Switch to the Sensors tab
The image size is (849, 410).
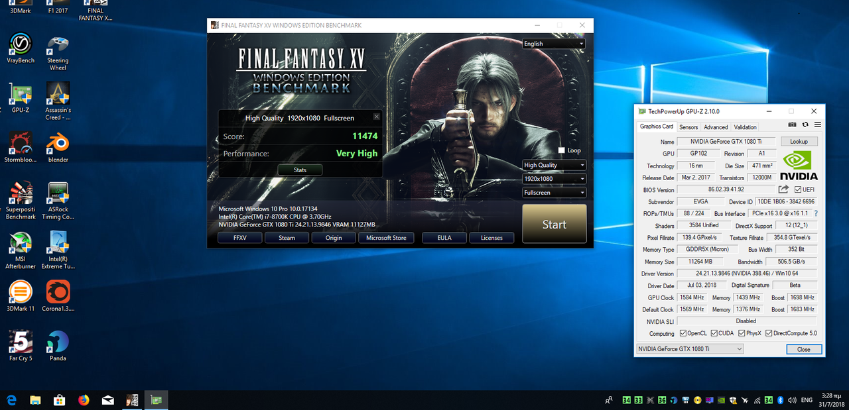688,127
